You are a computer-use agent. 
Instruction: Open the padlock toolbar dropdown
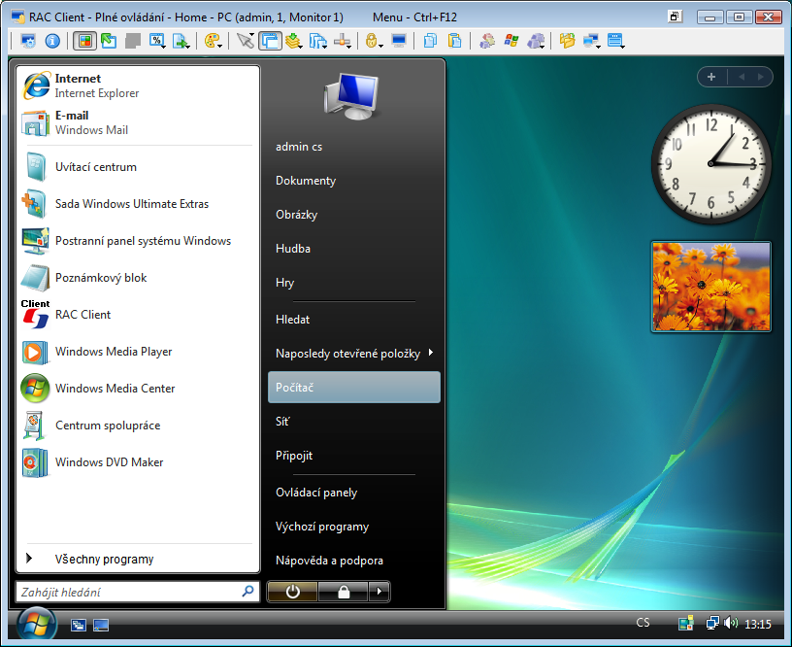(374, 41)
